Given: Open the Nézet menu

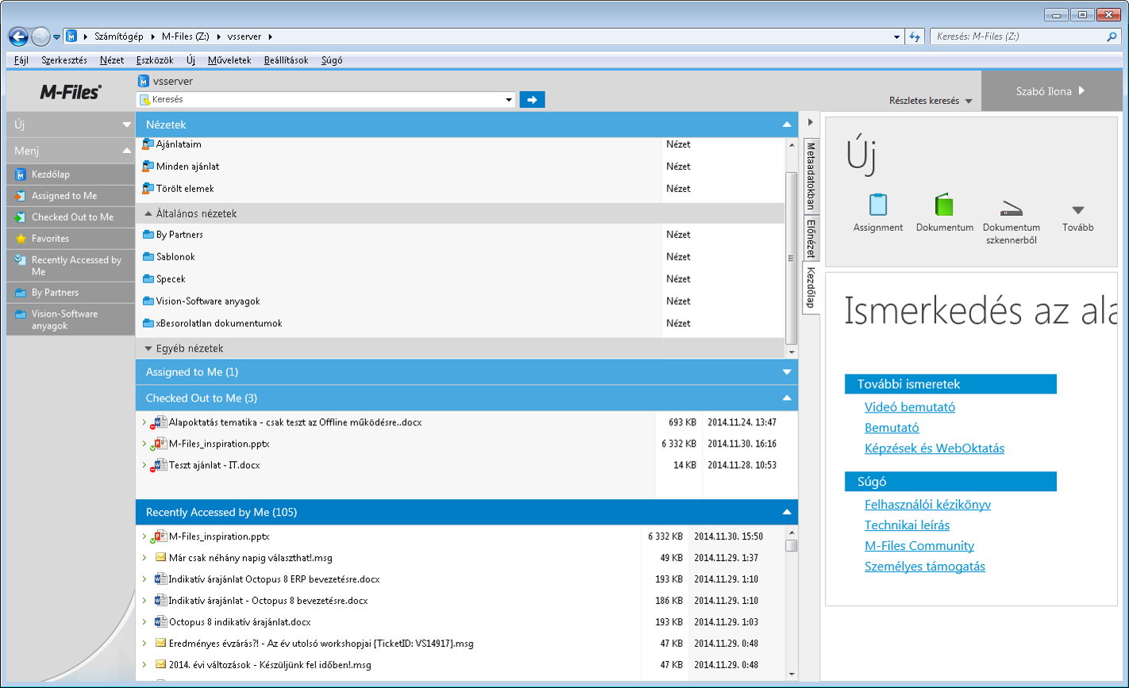Looking at the screenshot, I should pos(112,60).
